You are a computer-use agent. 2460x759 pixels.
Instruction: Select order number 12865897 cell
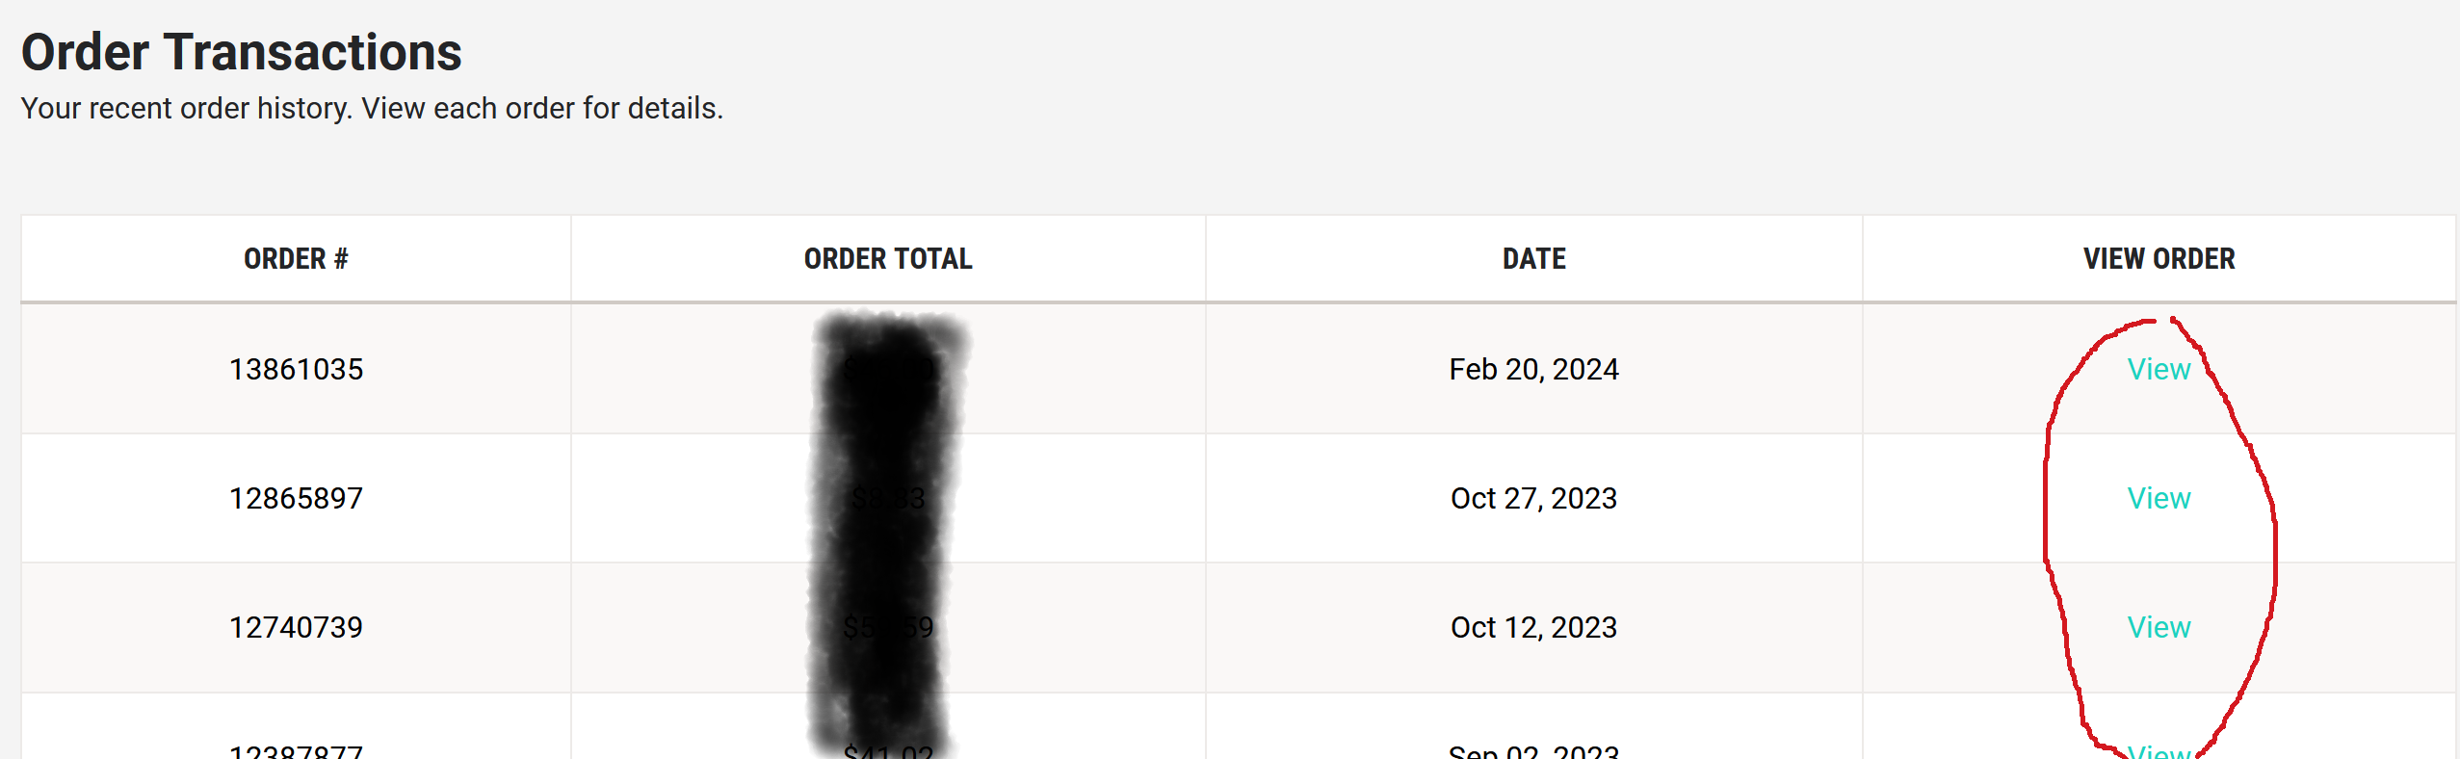(296, 498)
